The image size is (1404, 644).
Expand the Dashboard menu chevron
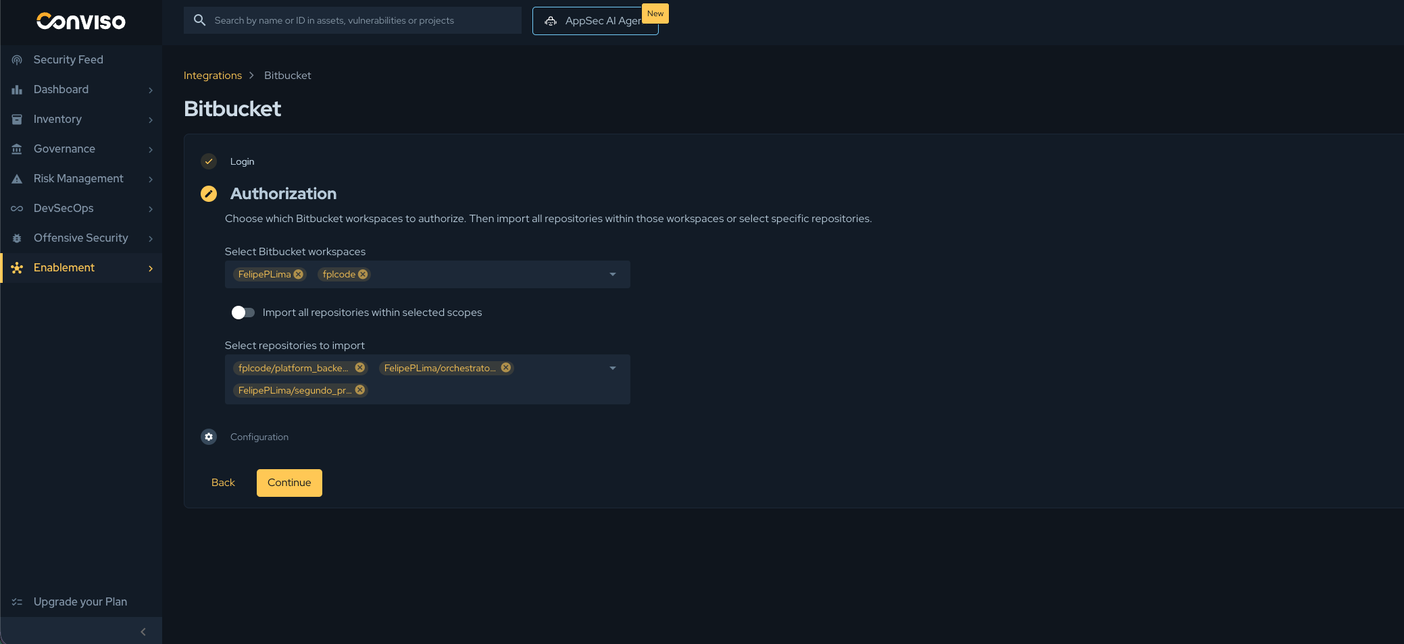[x=151, y=90]
